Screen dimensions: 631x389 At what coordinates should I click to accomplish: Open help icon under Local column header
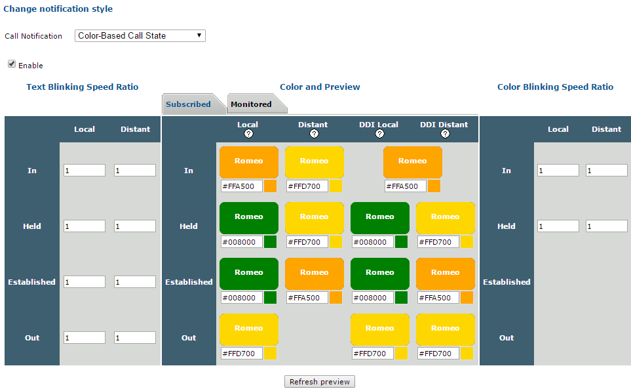pyautogui.click(x=249, y=134)
